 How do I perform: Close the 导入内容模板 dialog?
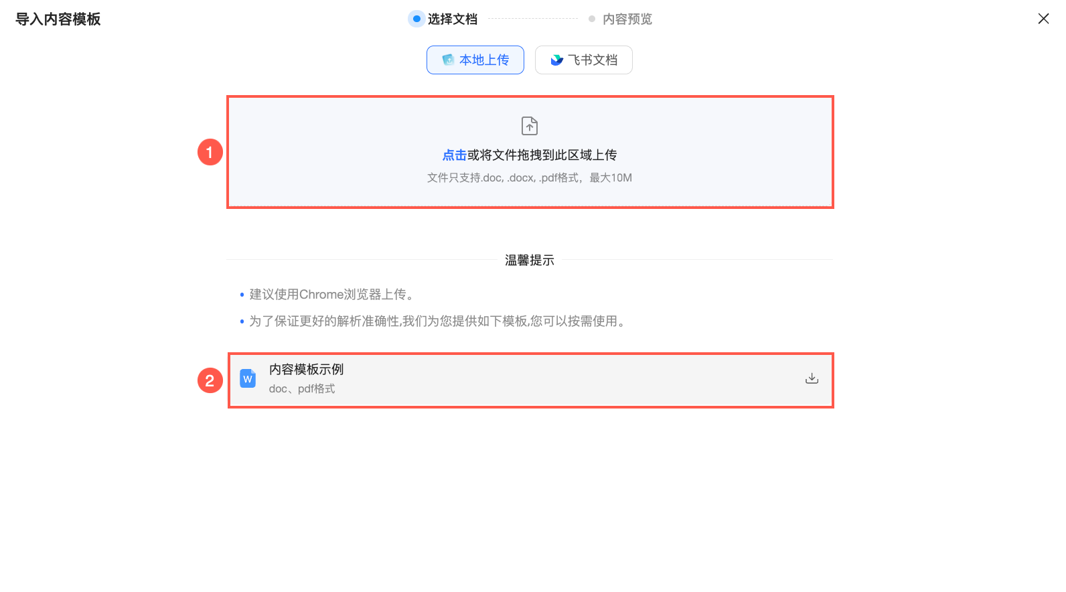pos(1043,19)
